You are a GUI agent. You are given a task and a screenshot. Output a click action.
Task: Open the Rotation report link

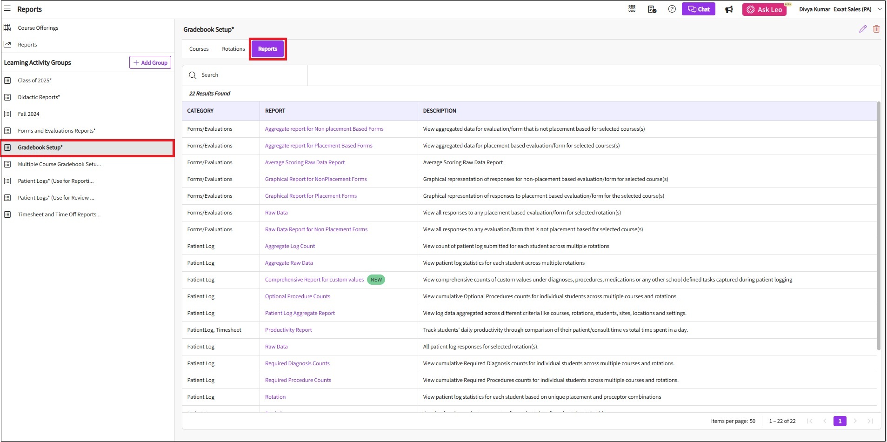tap(275, 397)
